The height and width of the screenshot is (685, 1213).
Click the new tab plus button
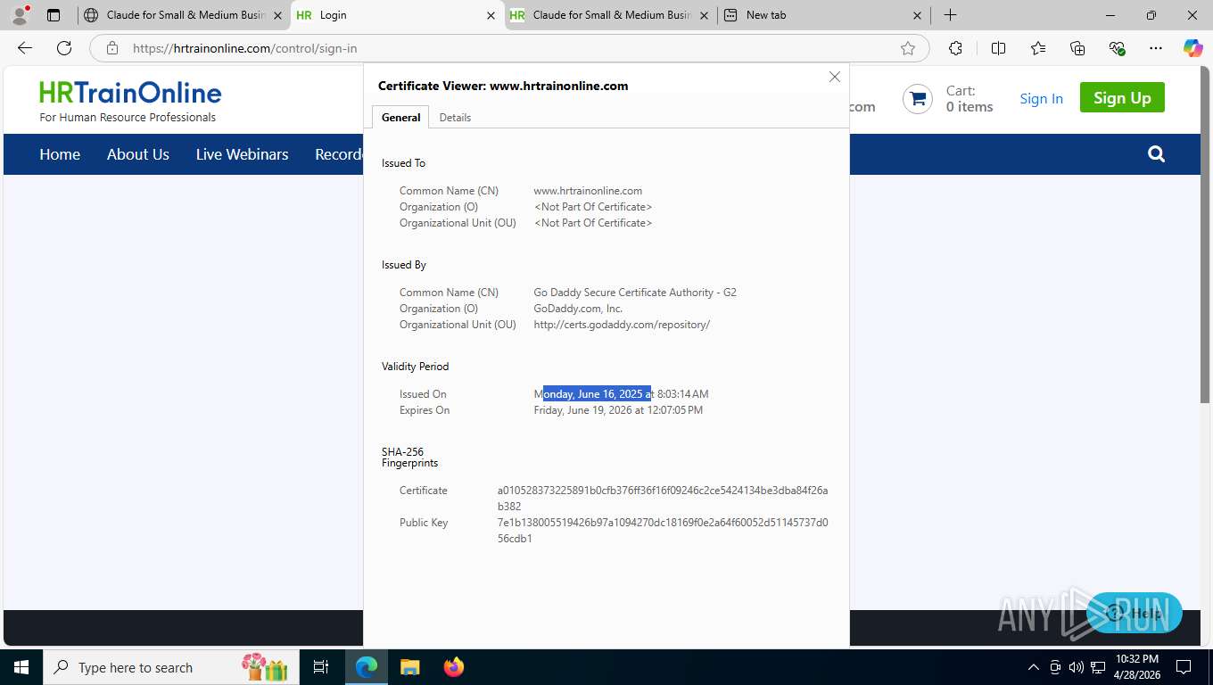950,15
